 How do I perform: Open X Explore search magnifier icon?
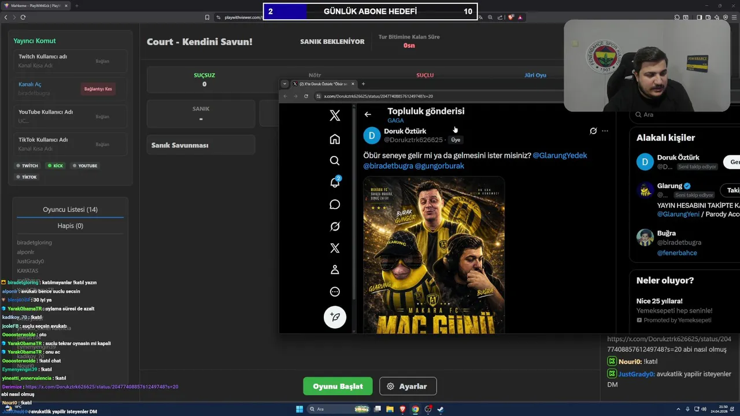tap(335, 161)
